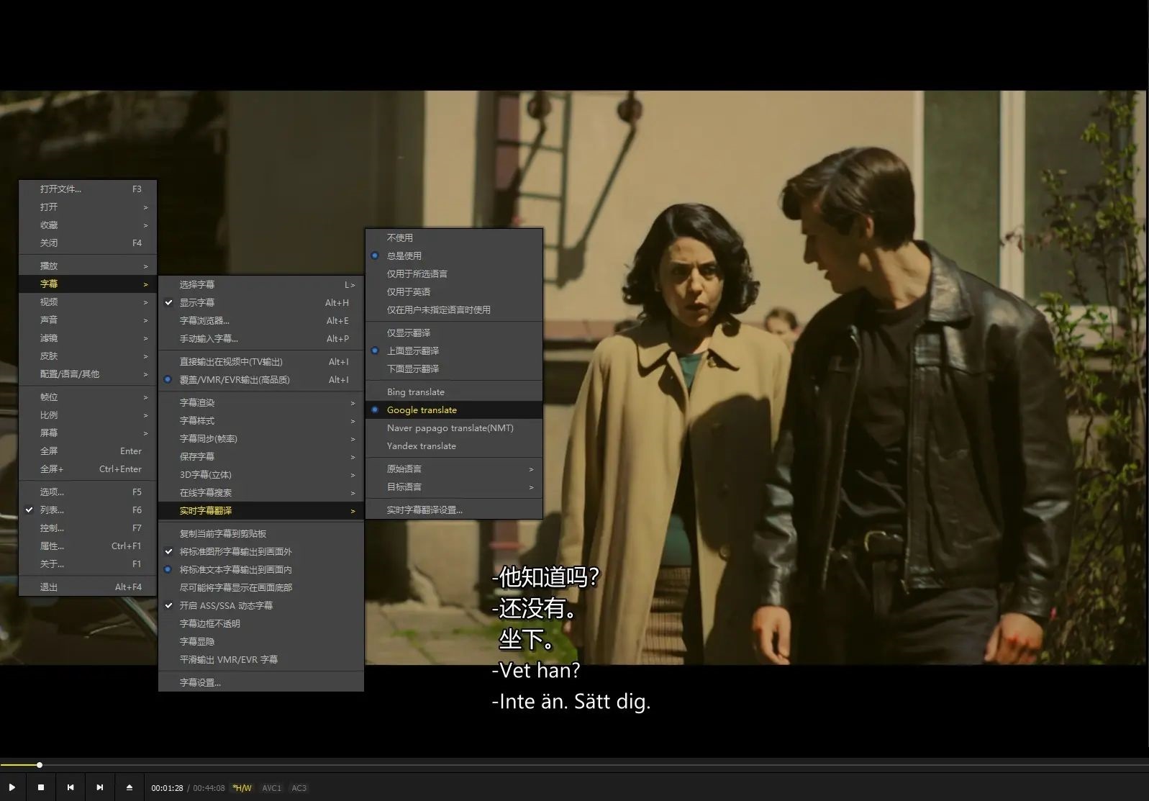Screen dimensions: 1149x801
Task: Click the AVC1 video codec badge
Action: click(x=271, y=788)
